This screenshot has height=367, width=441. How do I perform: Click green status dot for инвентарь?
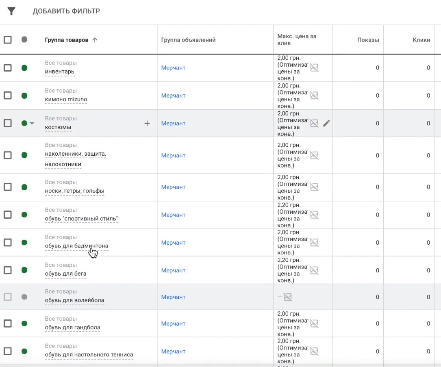click(24, 68)
